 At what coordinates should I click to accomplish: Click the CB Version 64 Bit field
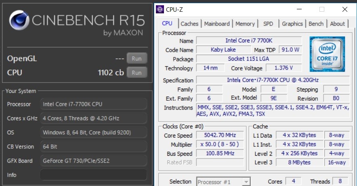(x=94, y=146)
